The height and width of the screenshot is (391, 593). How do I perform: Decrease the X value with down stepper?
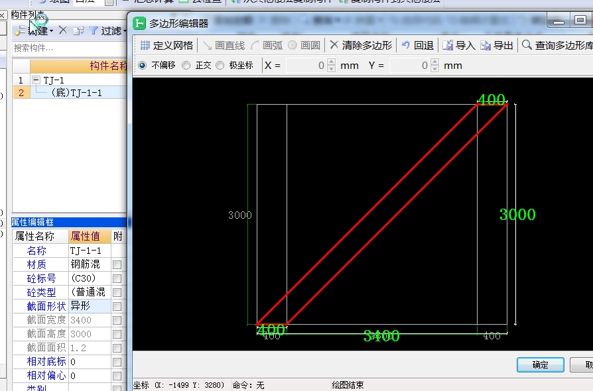click(331, 69)
